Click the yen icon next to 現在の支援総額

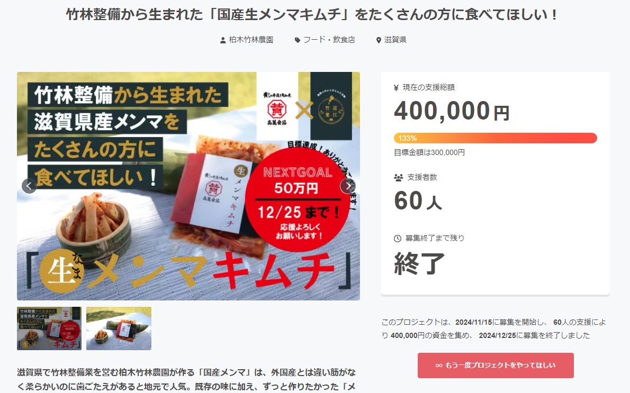(396, 87)
